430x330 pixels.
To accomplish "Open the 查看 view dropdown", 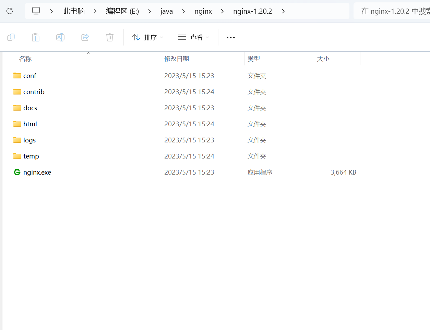I will [193, 37].
